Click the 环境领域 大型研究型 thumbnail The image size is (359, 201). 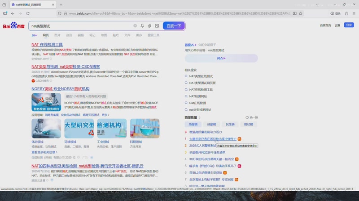click(79, 128)
